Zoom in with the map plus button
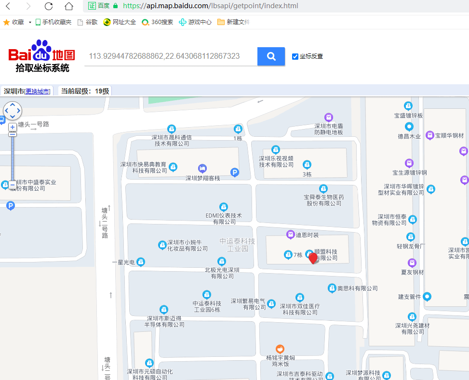The height and width of the screenshot is (380, 469). coord(12,127)
